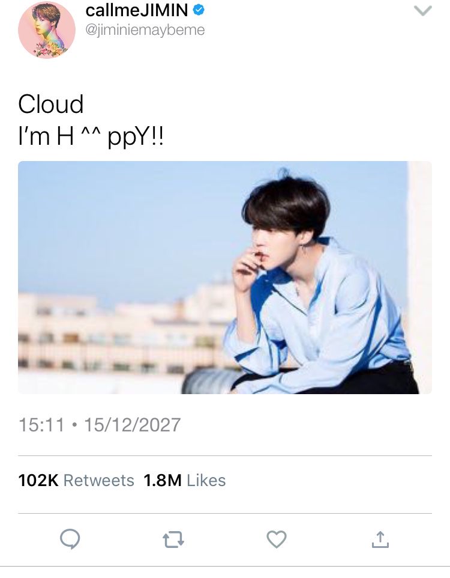Image resolution: width=450 pixels, height=578 pixels.
Task: Like the tweet with the heart icon
Action: coord(277,540)
